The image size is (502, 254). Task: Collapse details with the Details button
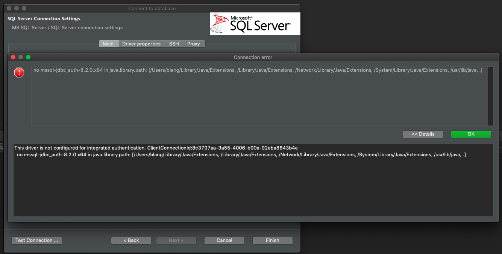click(x=423, y=134)
